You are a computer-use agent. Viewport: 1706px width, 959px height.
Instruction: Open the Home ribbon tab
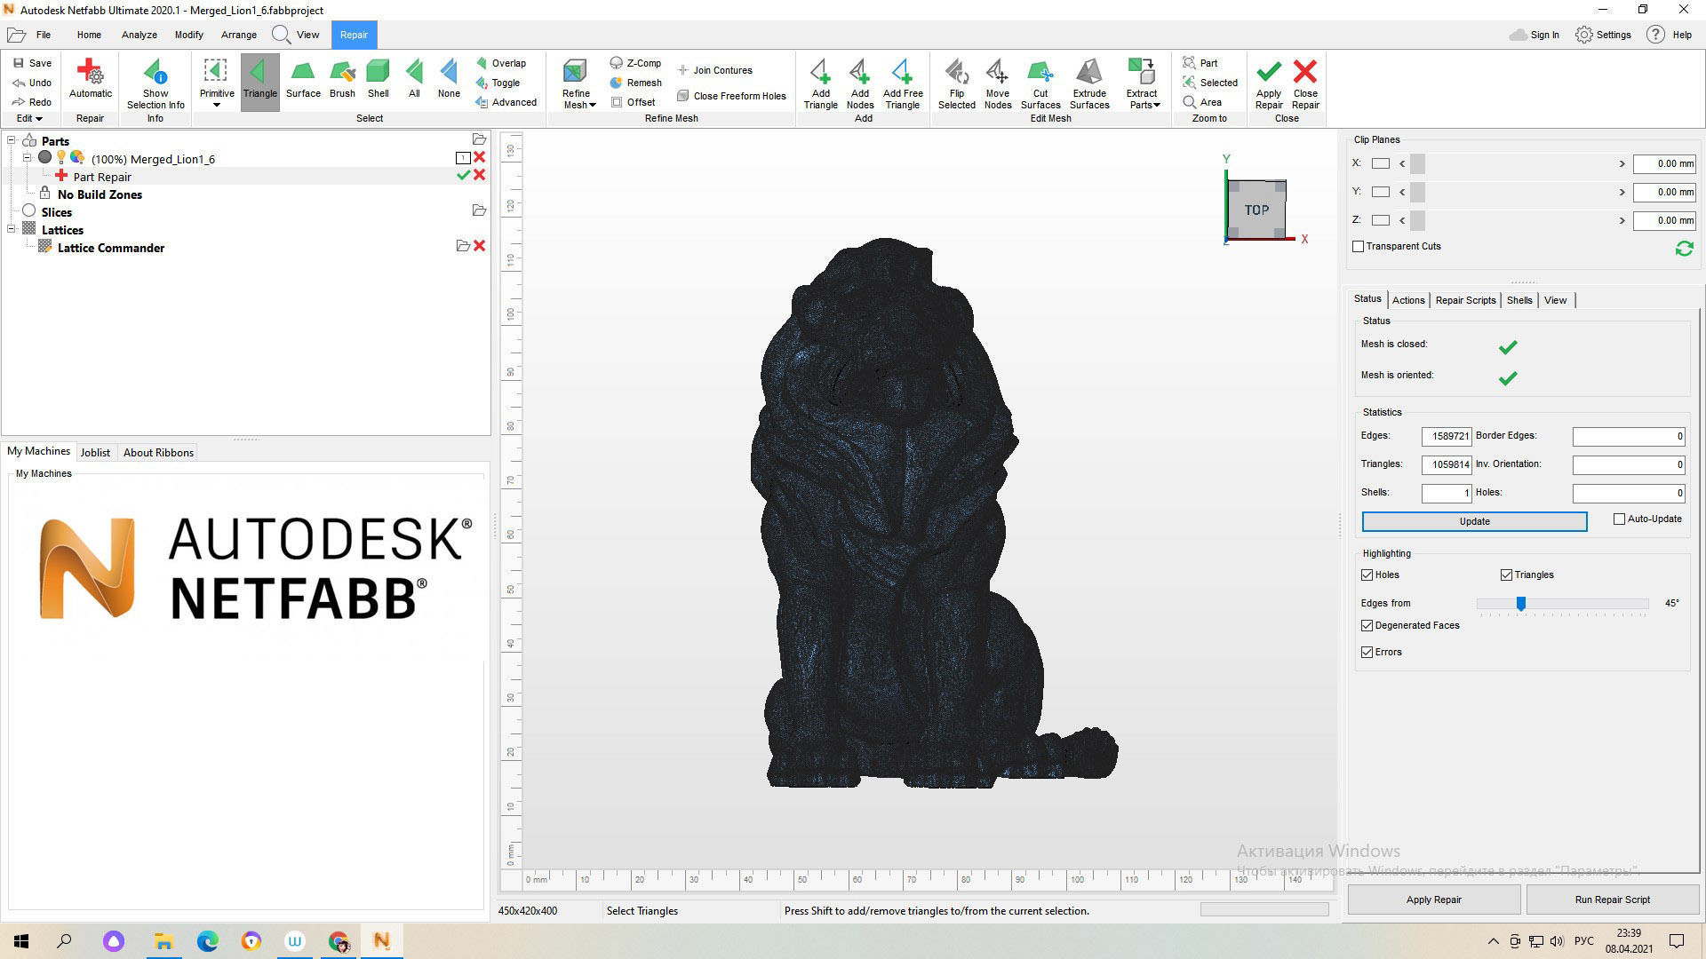tap(89, 35)
